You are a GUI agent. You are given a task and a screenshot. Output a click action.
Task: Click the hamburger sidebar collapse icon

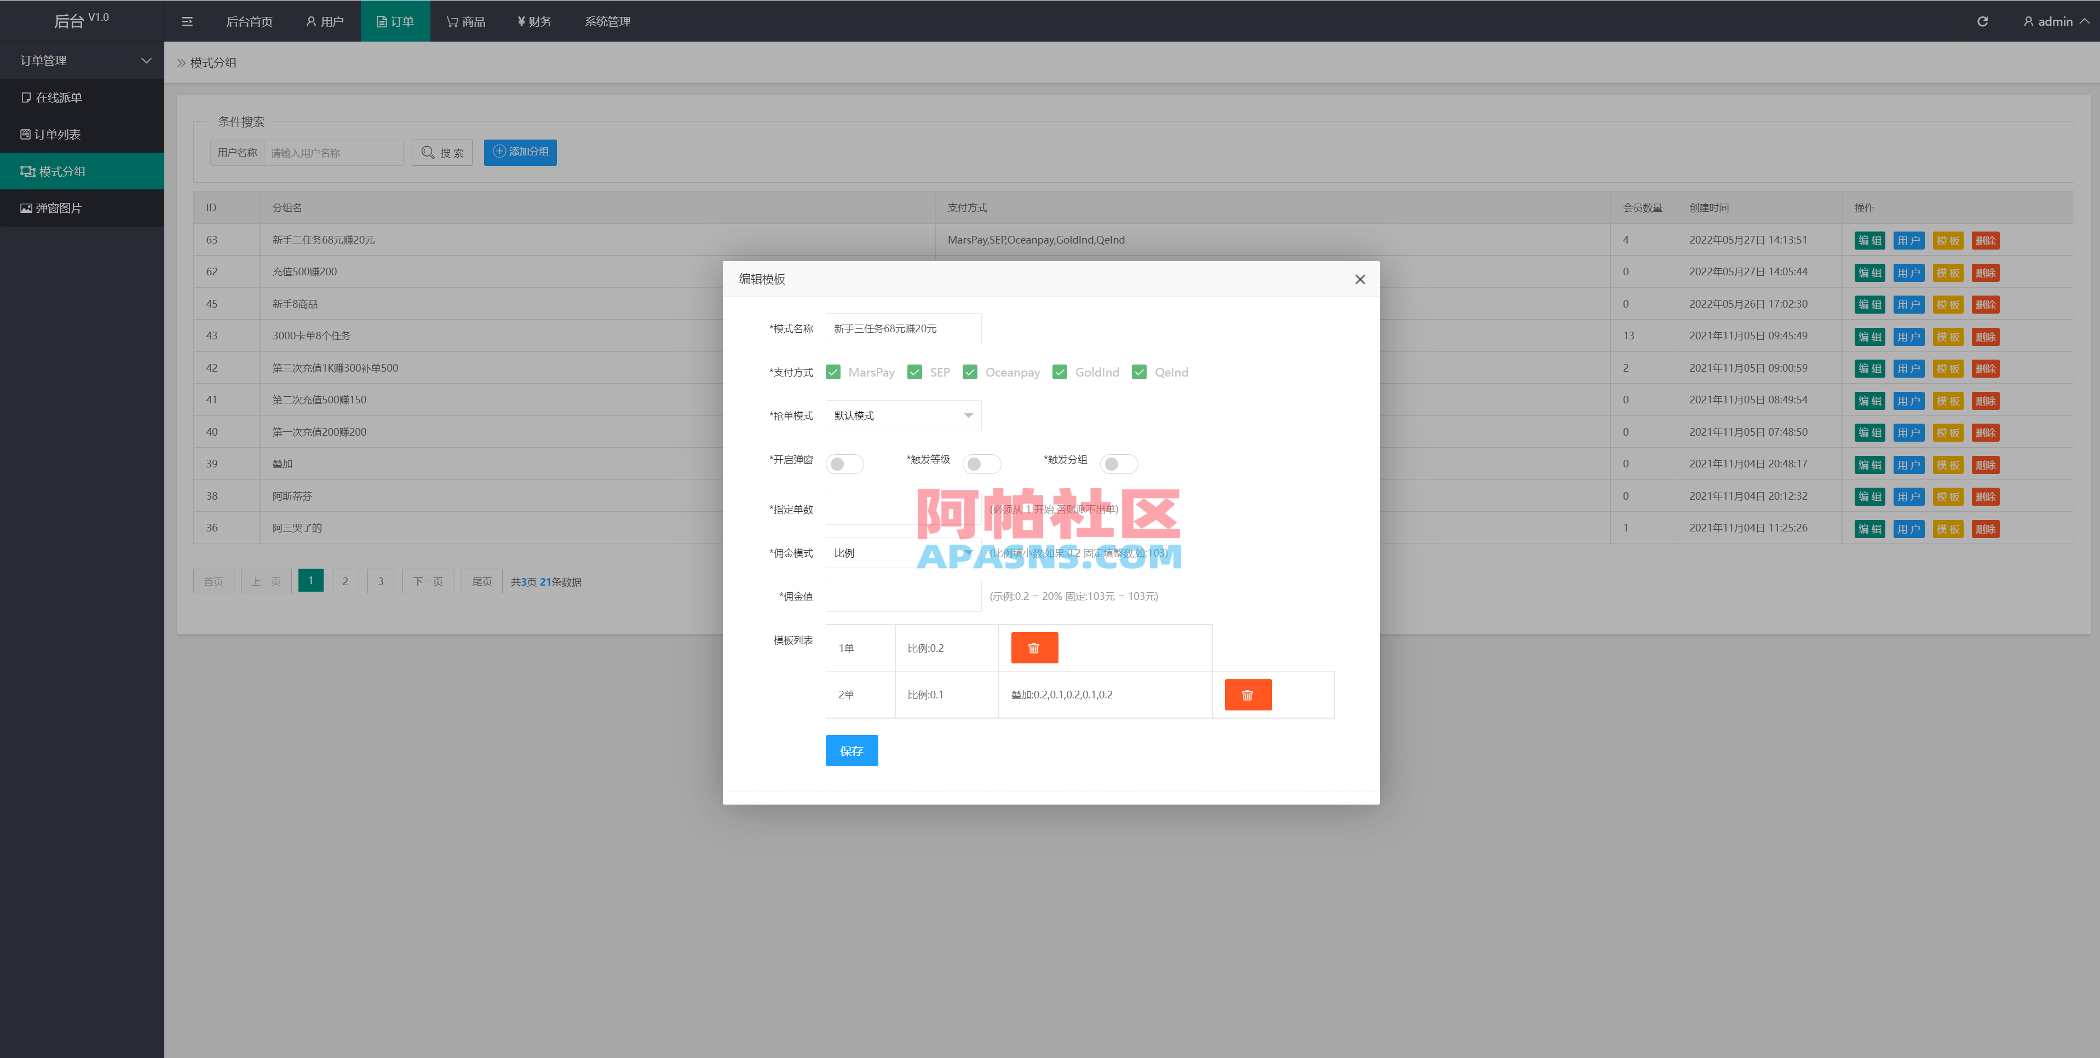(x=186, y=21)
